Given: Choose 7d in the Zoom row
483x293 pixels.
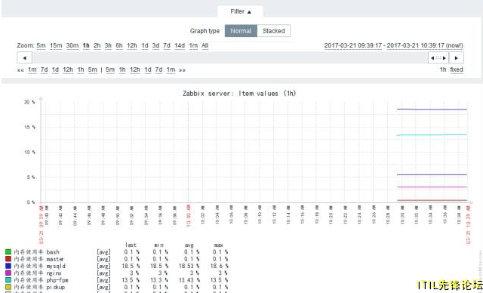Looking at the screenshot, I should [167, 45].
